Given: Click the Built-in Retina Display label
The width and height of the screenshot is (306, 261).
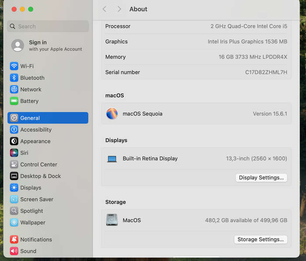Looking at the screenshot, I should pos(150,159).
